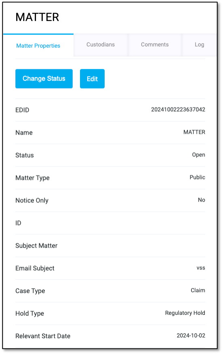The height and width of the screenshot is (354, 223).
Task: Click the Hold Type value Regulatory Hold
Action: [x=185, y=313]
